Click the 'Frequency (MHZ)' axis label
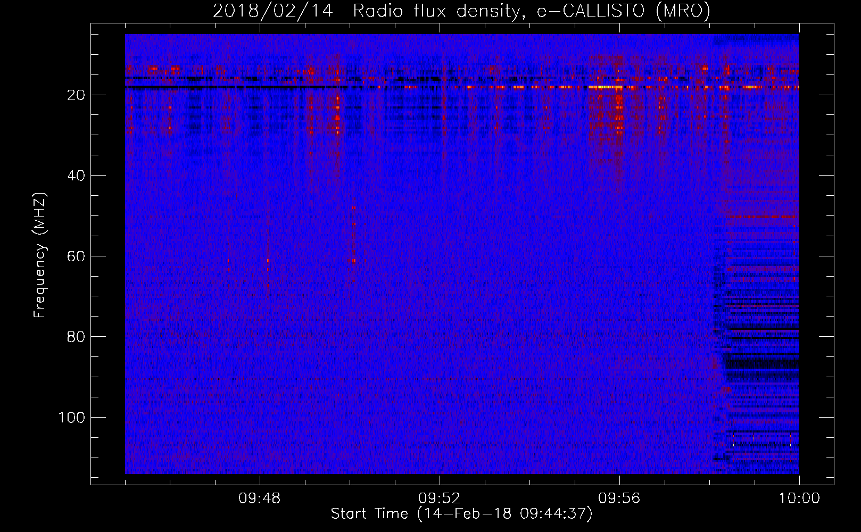 (x=40, y=255)
